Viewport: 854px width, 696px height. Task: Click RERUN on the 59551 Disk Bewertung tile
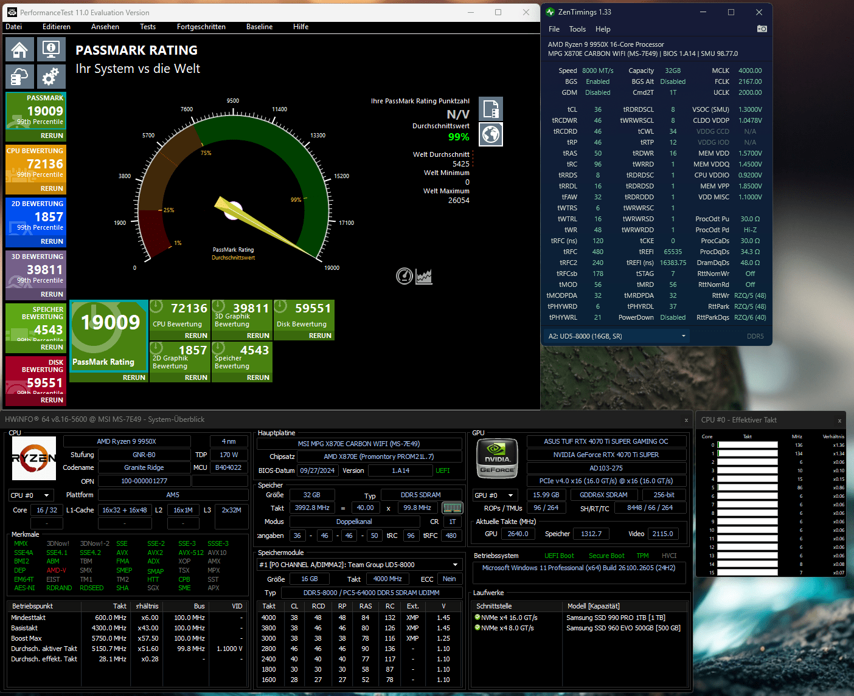click(320, 336)
